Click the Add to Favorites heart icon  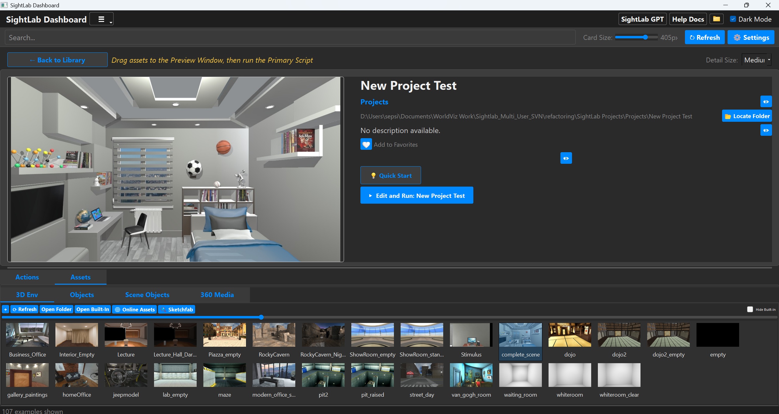[366, 144]
